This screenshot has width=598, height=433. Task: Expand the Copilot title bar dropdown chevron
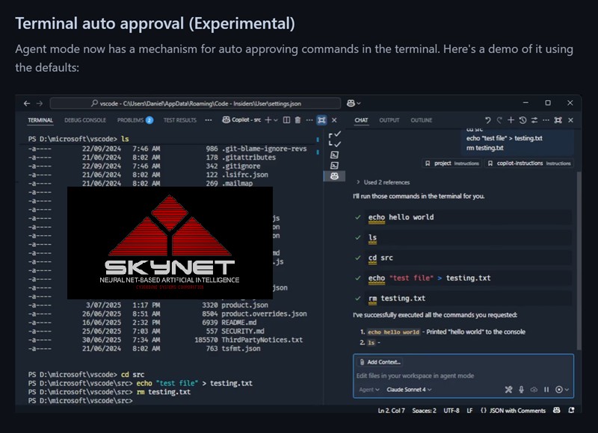pos(359,103)
